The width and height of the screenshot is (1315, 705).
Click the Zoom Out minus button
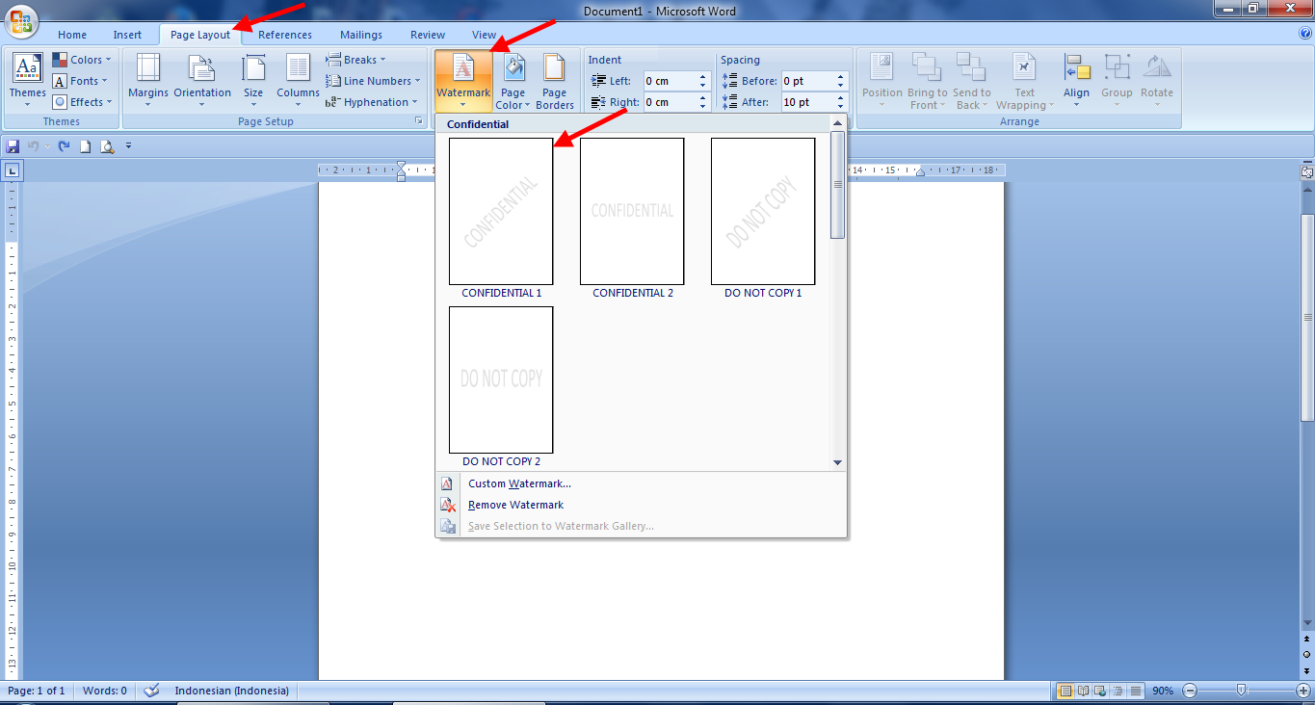(1190, 691)
